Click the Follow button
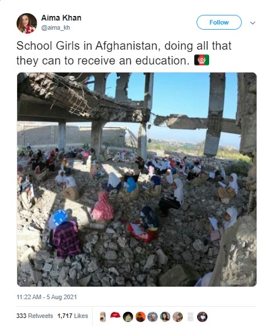The image size is (272, 326). coord(219,22)
